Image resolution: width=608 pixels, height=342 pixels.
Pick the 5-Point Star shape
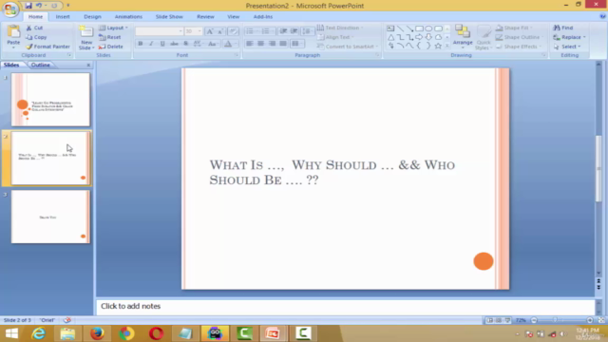tap(438, 47)
